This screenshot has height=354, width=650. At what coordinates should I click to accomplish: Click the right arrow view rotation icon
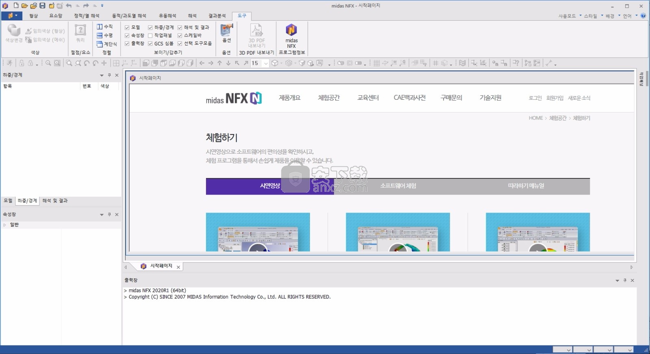tap(210, 63)
